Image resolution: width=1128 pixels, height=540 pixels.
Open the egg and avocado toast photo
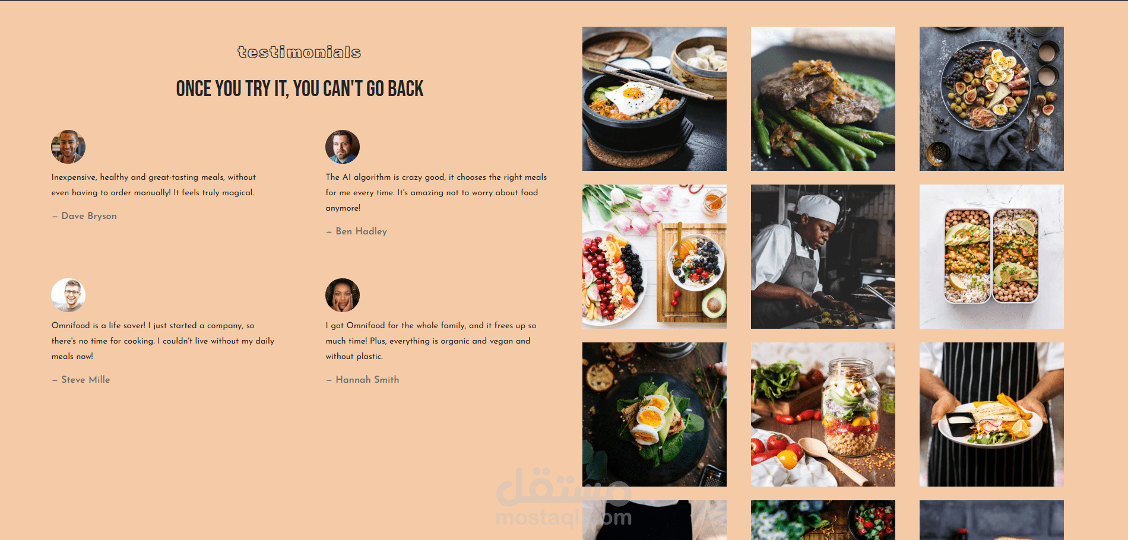[x=654, y=414]
